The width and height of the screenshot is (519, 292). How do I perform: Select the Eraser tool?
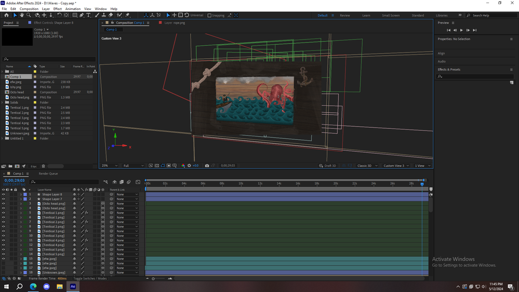pyautogui.click(x=111, y=15)
